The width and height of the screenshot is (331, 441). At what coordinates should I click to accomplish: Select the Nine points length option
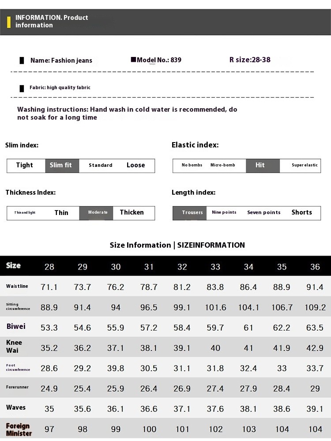pyautogui.click(x=224, y=212)
